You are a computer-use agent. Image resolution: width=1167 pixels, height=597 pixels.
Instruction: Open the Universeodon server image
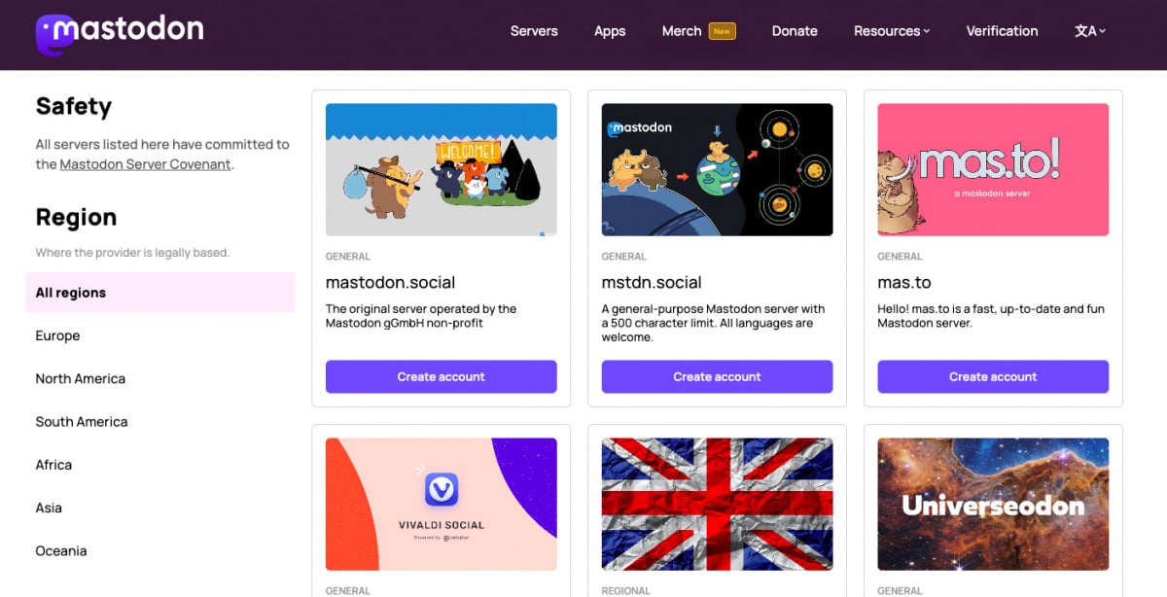pos(993,504)
